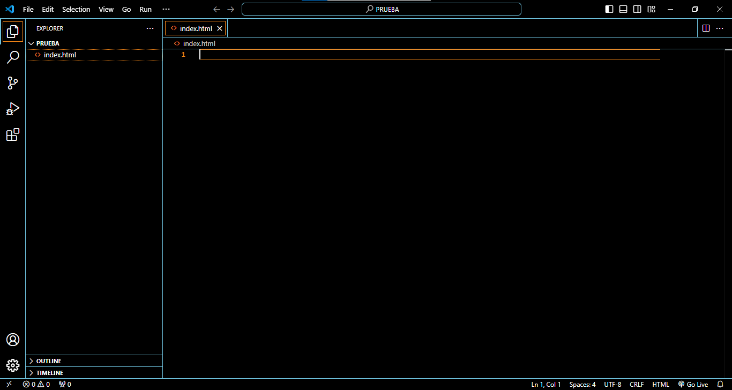This screenshot has height=390, width=732.
Task: Click index.html in the breadcrumb
Action: pyautogui.click(x=199, y=43)
